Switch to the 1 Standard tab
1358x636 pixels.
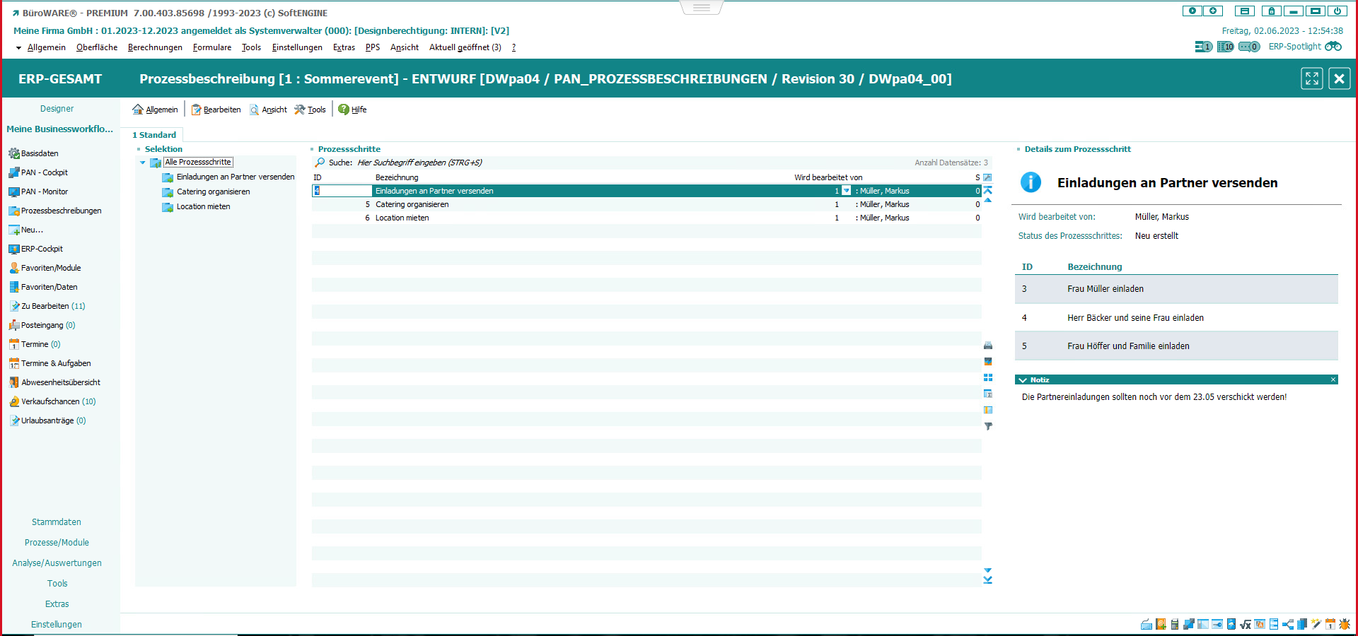click(154, 135)
